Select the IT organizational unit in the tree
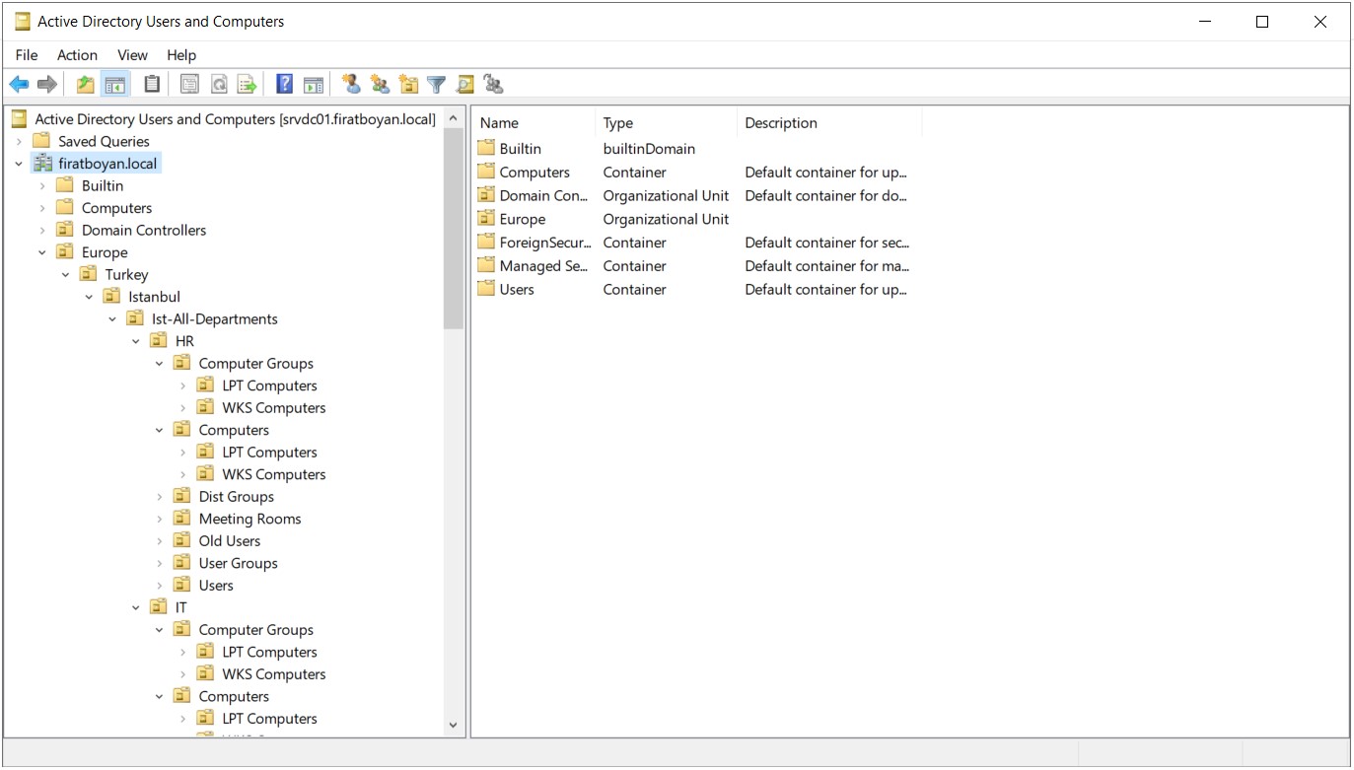 tap(180, 607)
